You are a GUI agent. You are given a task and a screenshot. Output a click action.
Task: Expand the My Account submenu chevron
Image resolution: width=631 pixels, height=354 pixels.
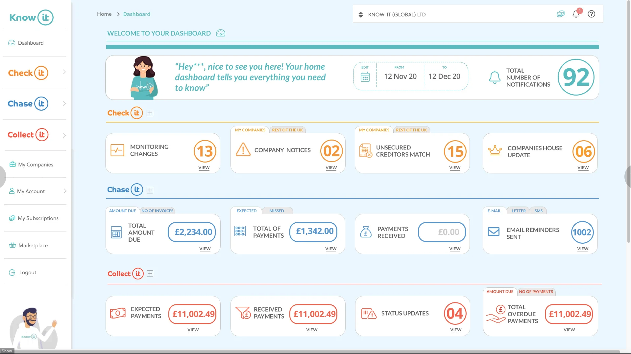coord(65,191)
